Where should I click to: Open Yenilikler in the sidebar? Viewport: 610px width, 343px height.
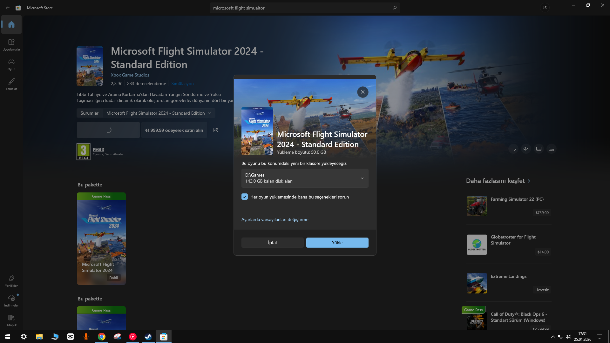point(11,281)
